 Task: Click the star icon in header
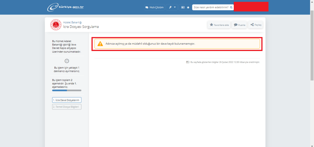(x=188, y=7)
